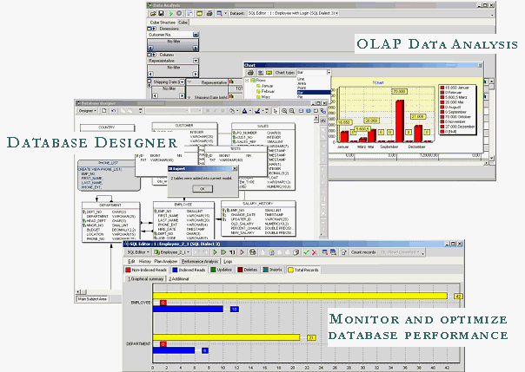Switch to the Cube Structure tab
This screenshot has height=372, width=525.
[163, 23]
